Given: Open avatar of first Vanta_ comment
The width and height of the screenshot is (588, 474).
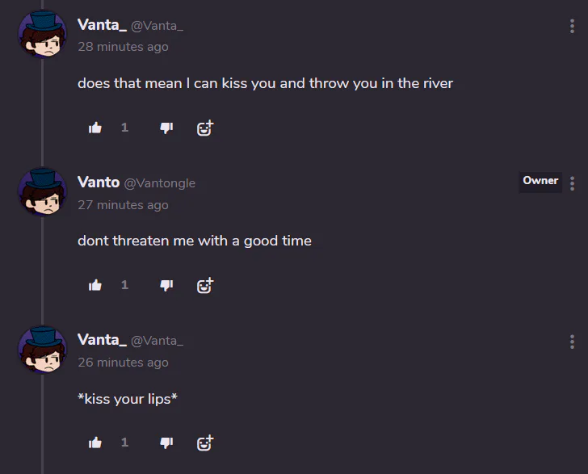Looking at the screenshot, I should 42,34.
